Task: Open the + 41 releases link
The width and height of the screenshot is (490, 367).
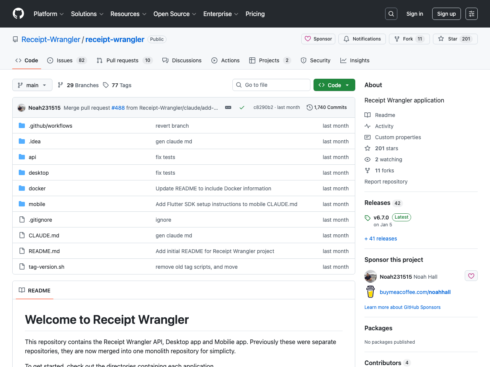Action: (x=381, y=238)
